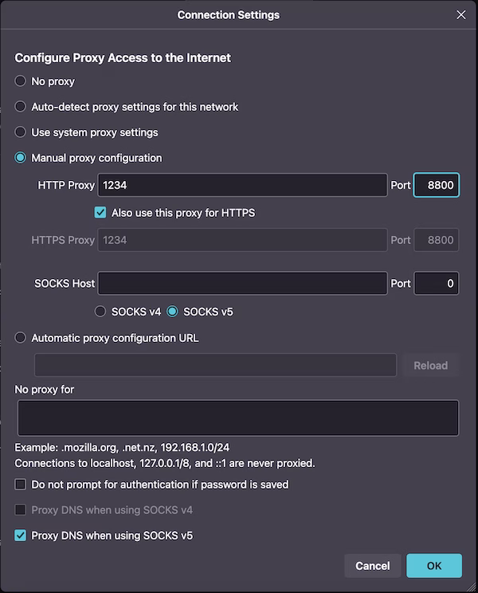Uncheck Also use this proxy for HTTPS
This screenshot has height=593, width=478.
[100, 213]
